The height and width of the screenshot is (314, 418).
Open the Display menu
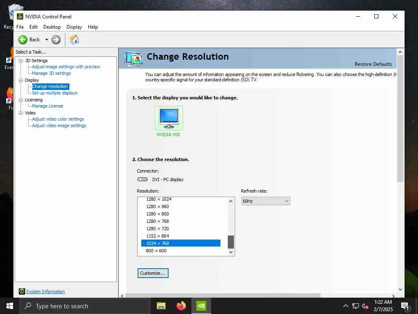click(74, 27)
